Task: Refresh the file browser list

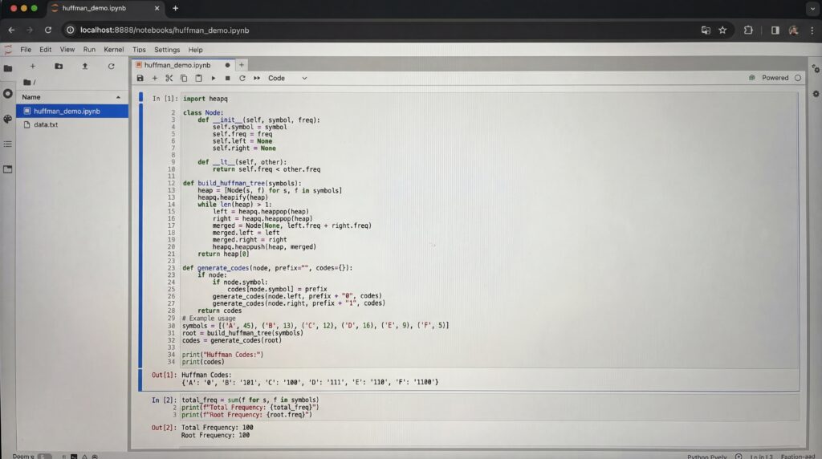Action: pos(111,66)
